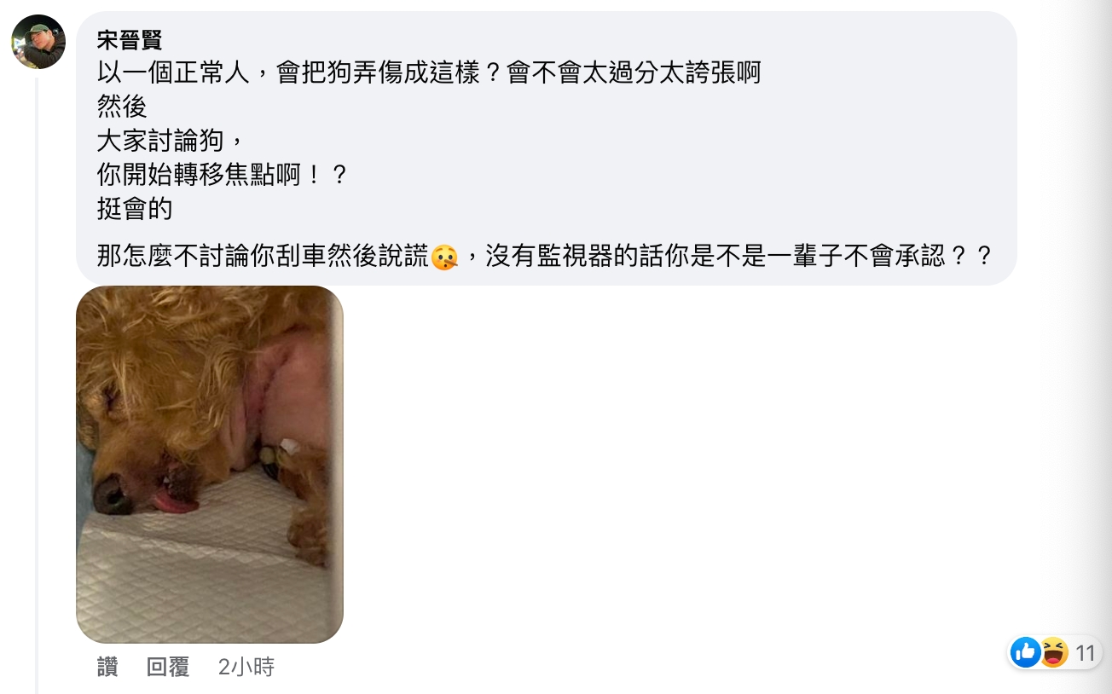Click the 你開始轉移焦點啊 text line
This screenshot has width=1112, height=694.
click(x=223, y=175)
